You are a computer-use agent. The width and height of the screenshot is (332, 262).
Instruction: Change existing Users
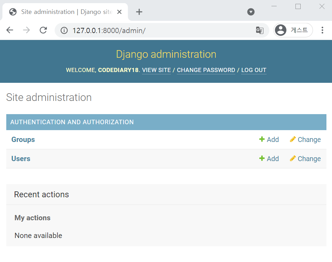[x=305, y=159]
